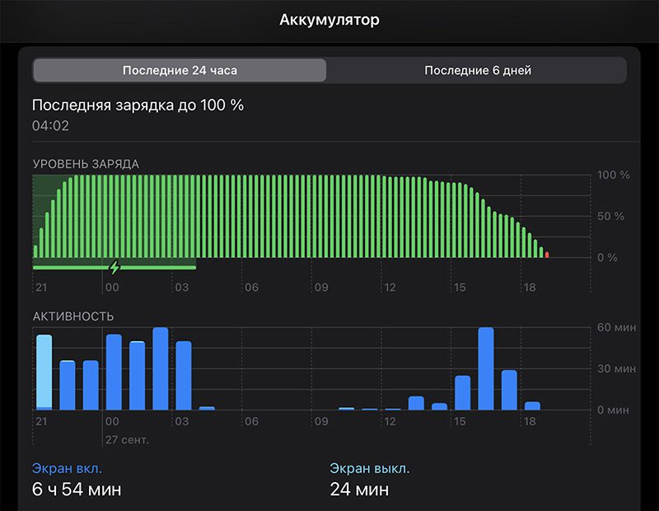Select the tallest activity bar after 15
The image size is (659, 511).
(x=486, y=368)
